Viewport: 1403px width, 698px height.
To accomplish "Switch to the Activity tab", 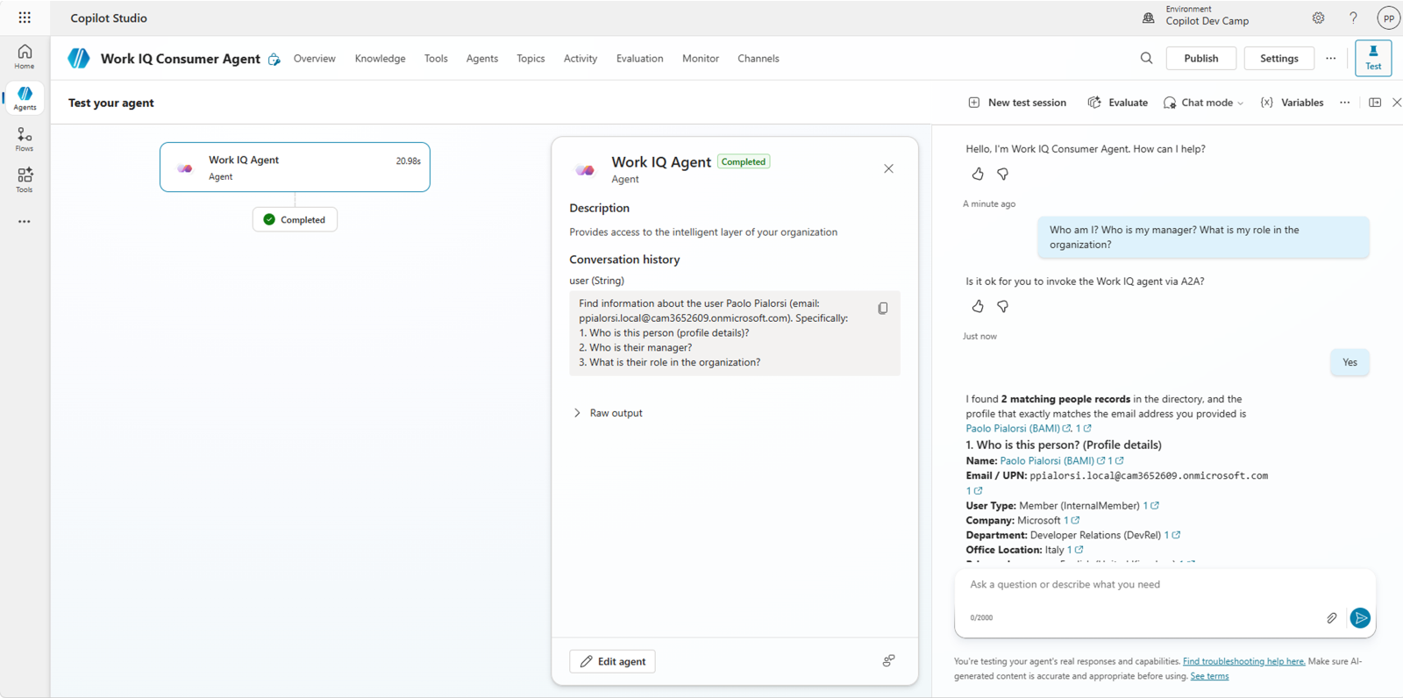I will [580, 59].
